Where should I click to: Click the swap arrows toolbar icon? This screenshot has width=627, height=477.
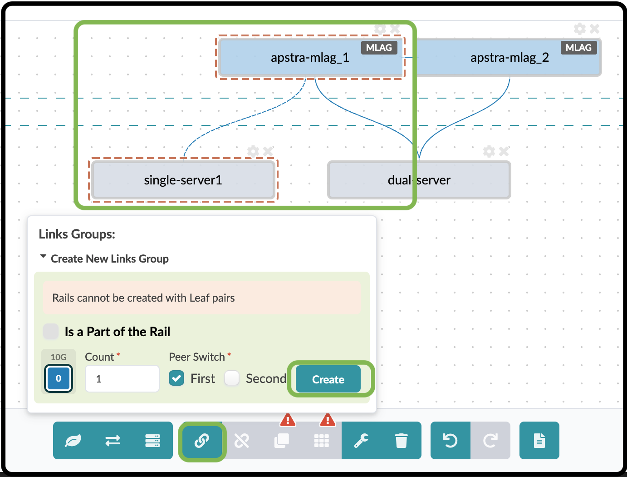pos(113,441)
